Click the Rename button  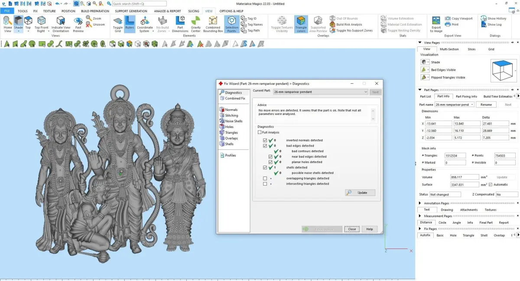tap(486, 105)
